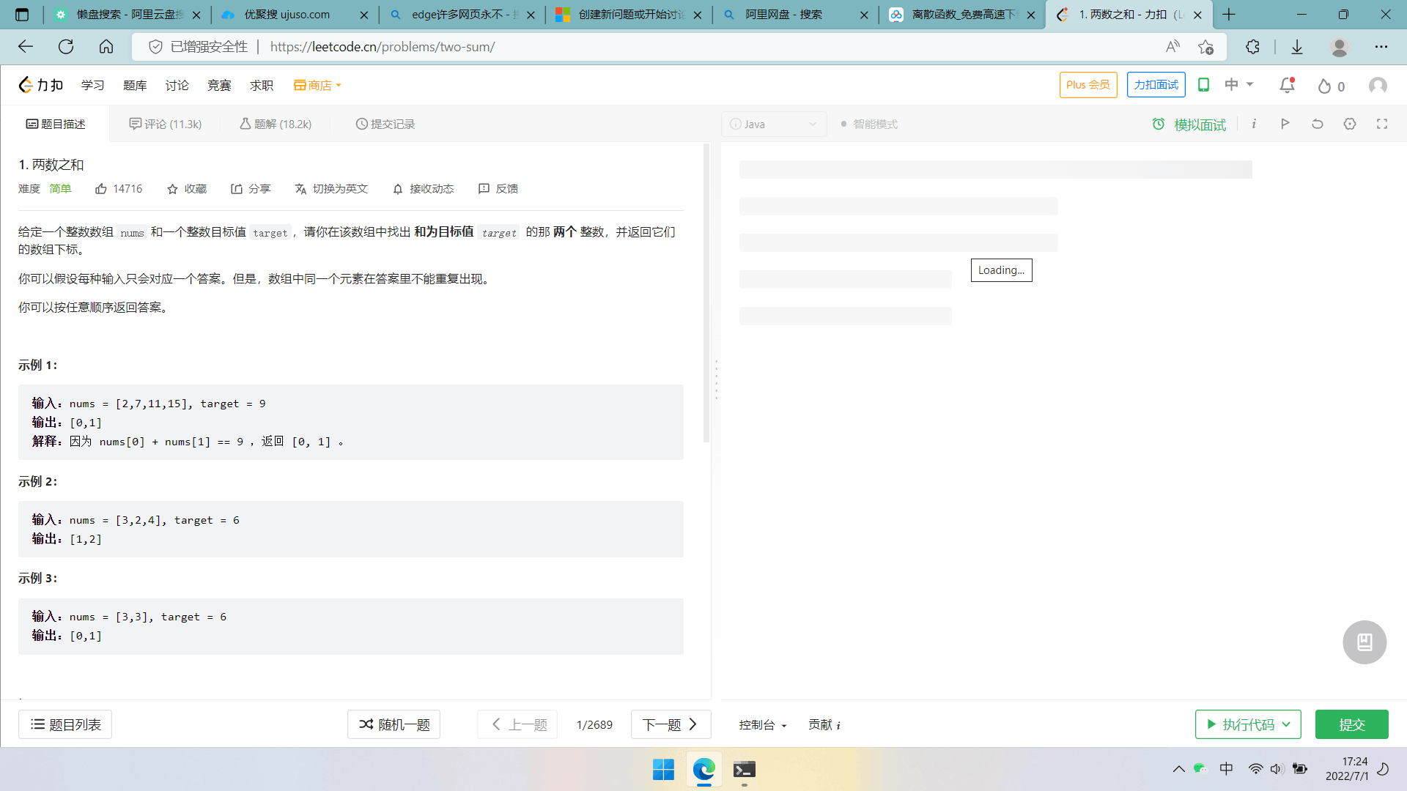Switch to the 题解 (18.2k) tab

276,124
